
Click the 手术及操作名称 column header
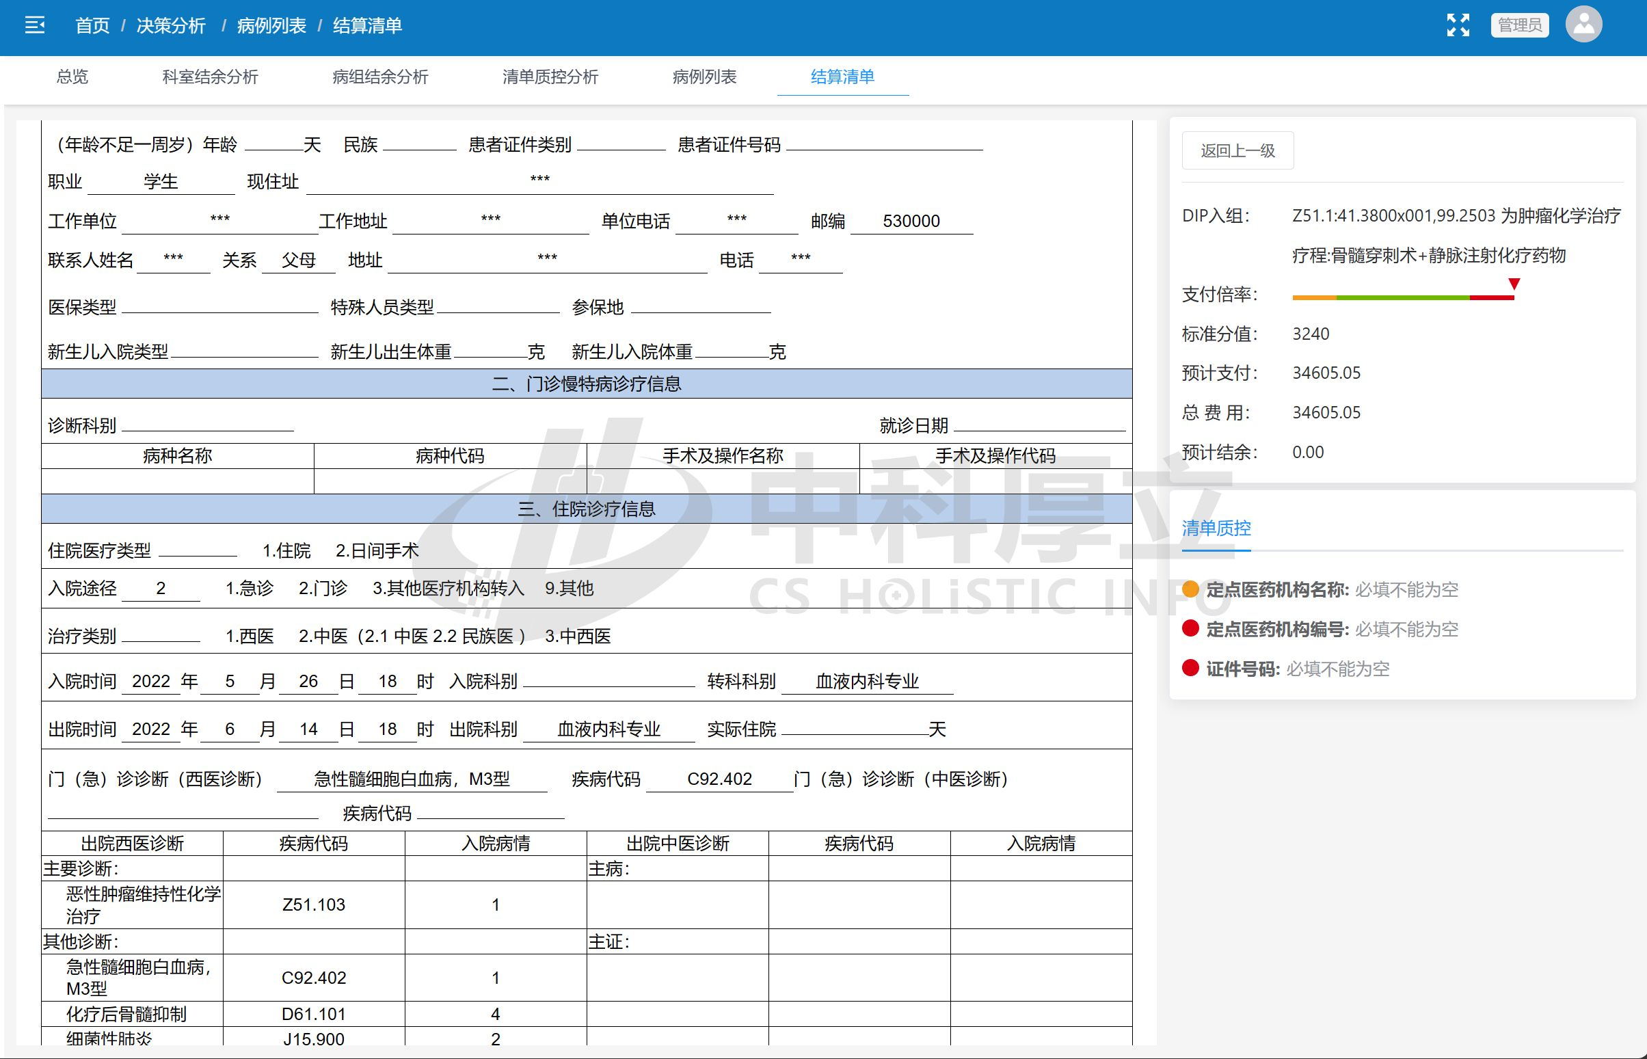click(x=723, y=456)
